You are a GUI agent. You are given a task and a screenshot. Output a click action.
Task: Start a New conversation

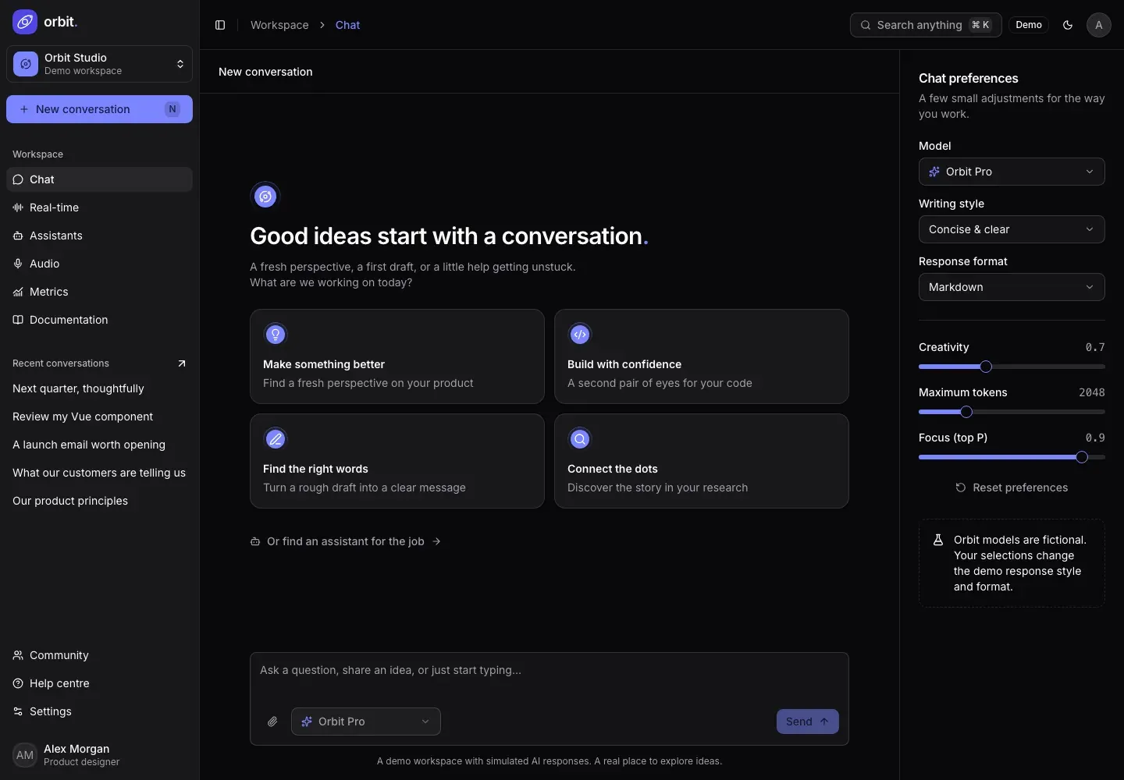pyautogui.click(x=99, y=109)
